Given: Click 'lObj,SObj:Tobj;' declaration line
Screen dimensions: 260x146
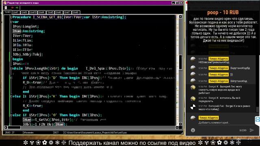Looking at the screenshot, I should click(x=28, y=54).
